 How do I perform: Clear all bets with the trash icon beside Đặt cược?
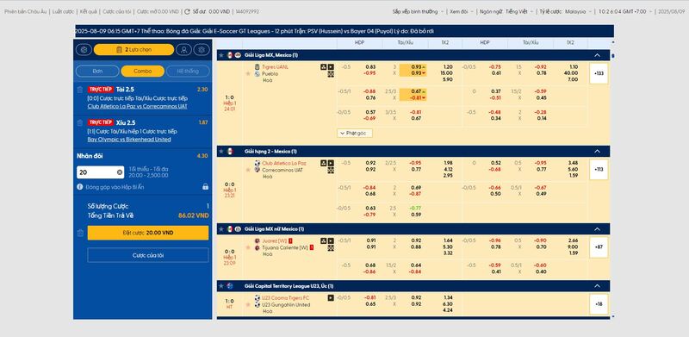point(80,233)
